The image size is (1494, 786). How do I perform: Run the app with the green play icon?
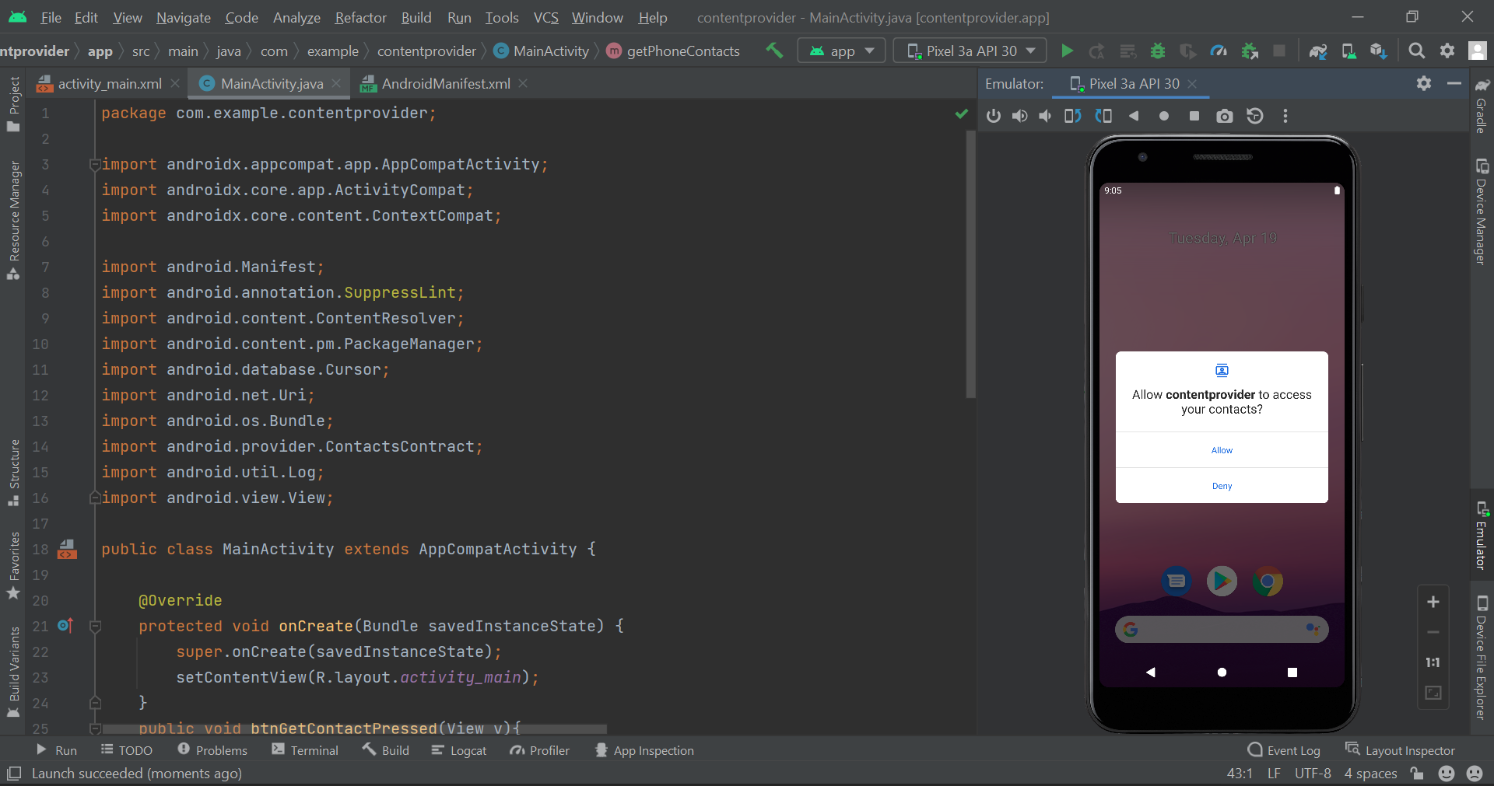(1067, 51)
